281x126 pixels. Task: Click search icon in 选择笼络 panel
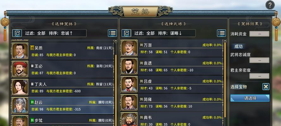[x=17, y=33]
